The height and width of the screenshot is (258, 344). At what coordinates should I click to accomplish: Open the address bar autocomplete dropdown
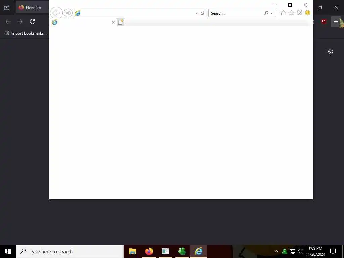196,13
